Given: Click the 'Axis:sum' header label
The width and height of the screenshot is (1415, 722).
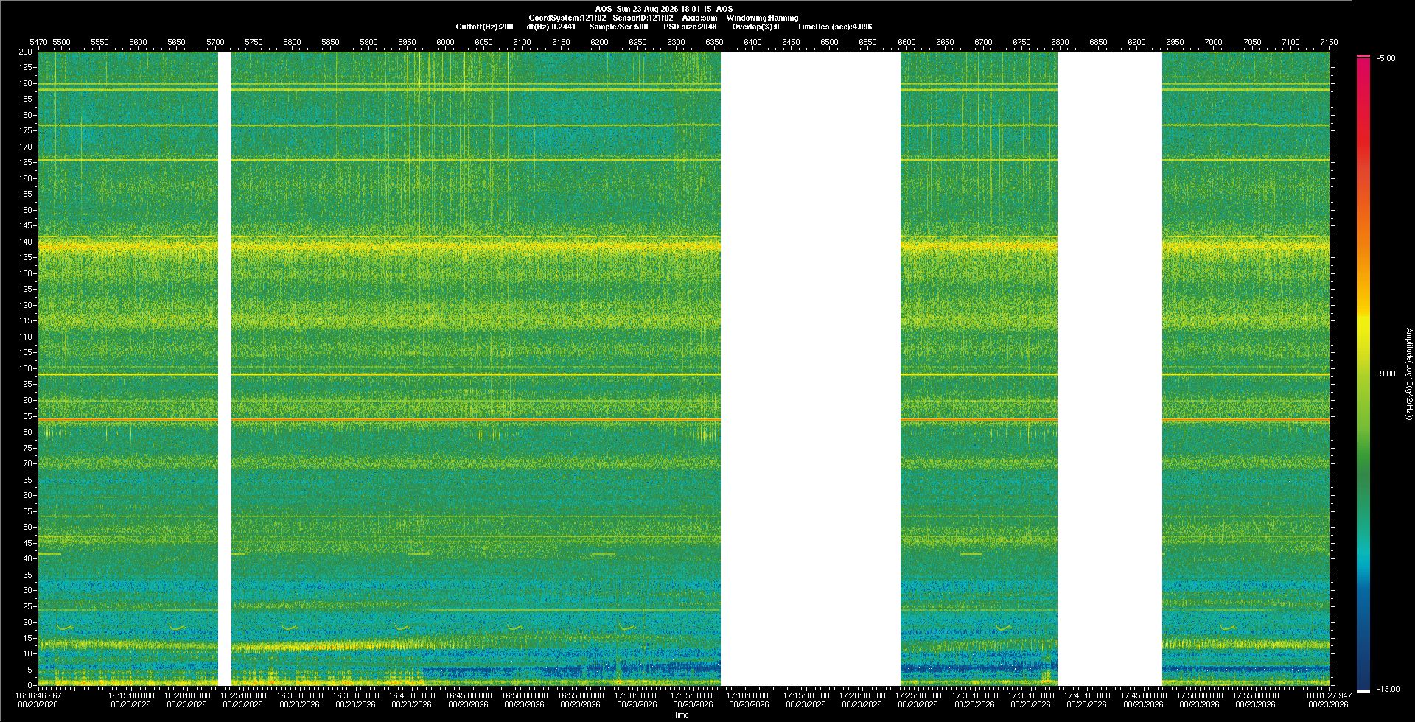Looking at the screenshot, I should (699, 18).
